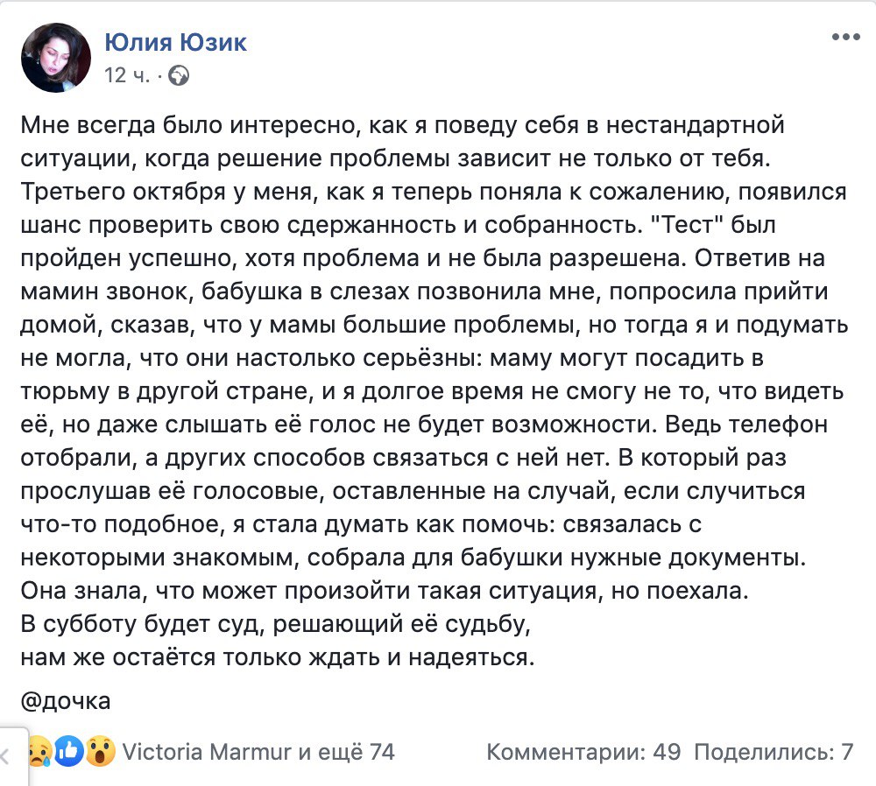Screen dimensions: 876x786
Task: Click the "@дочка" signature text
Action: click(65, 701)
